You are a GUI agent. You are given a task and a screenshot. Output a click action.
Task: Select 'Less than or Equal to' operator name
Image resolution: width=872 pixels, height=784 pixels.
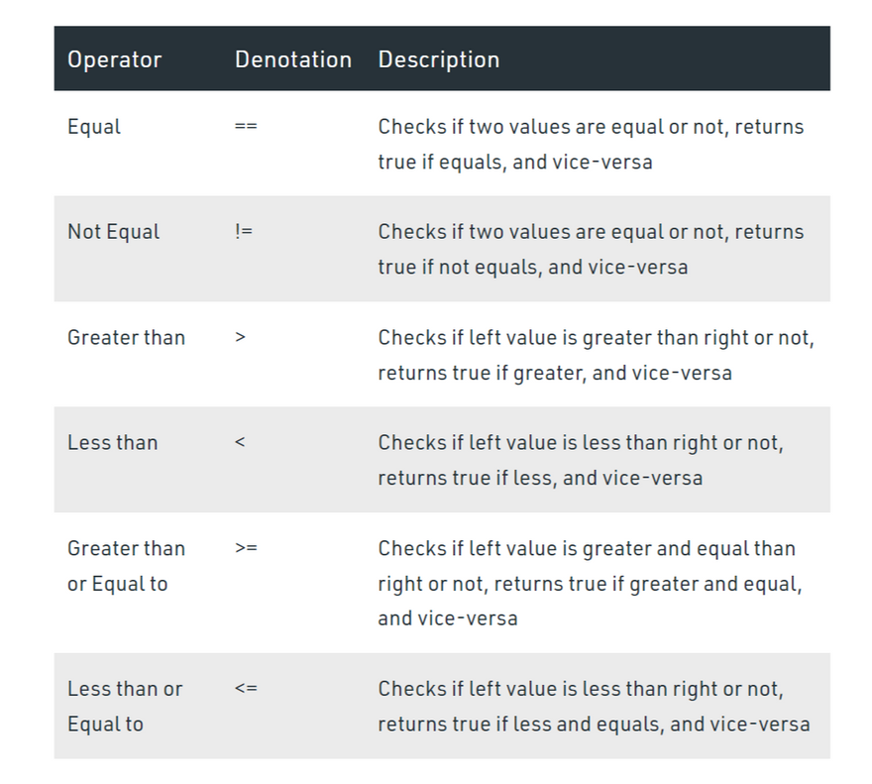[125, 706]
